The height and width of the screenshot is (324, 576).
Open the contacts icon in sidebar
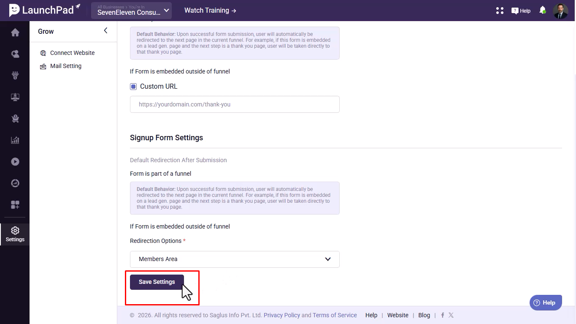click(15, 54)
